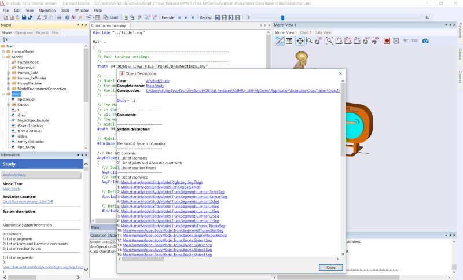The width and height of the screenshot is (463, 280).
Task: Click the Save (floppy disk) toolbar icon
Action: 24,17
